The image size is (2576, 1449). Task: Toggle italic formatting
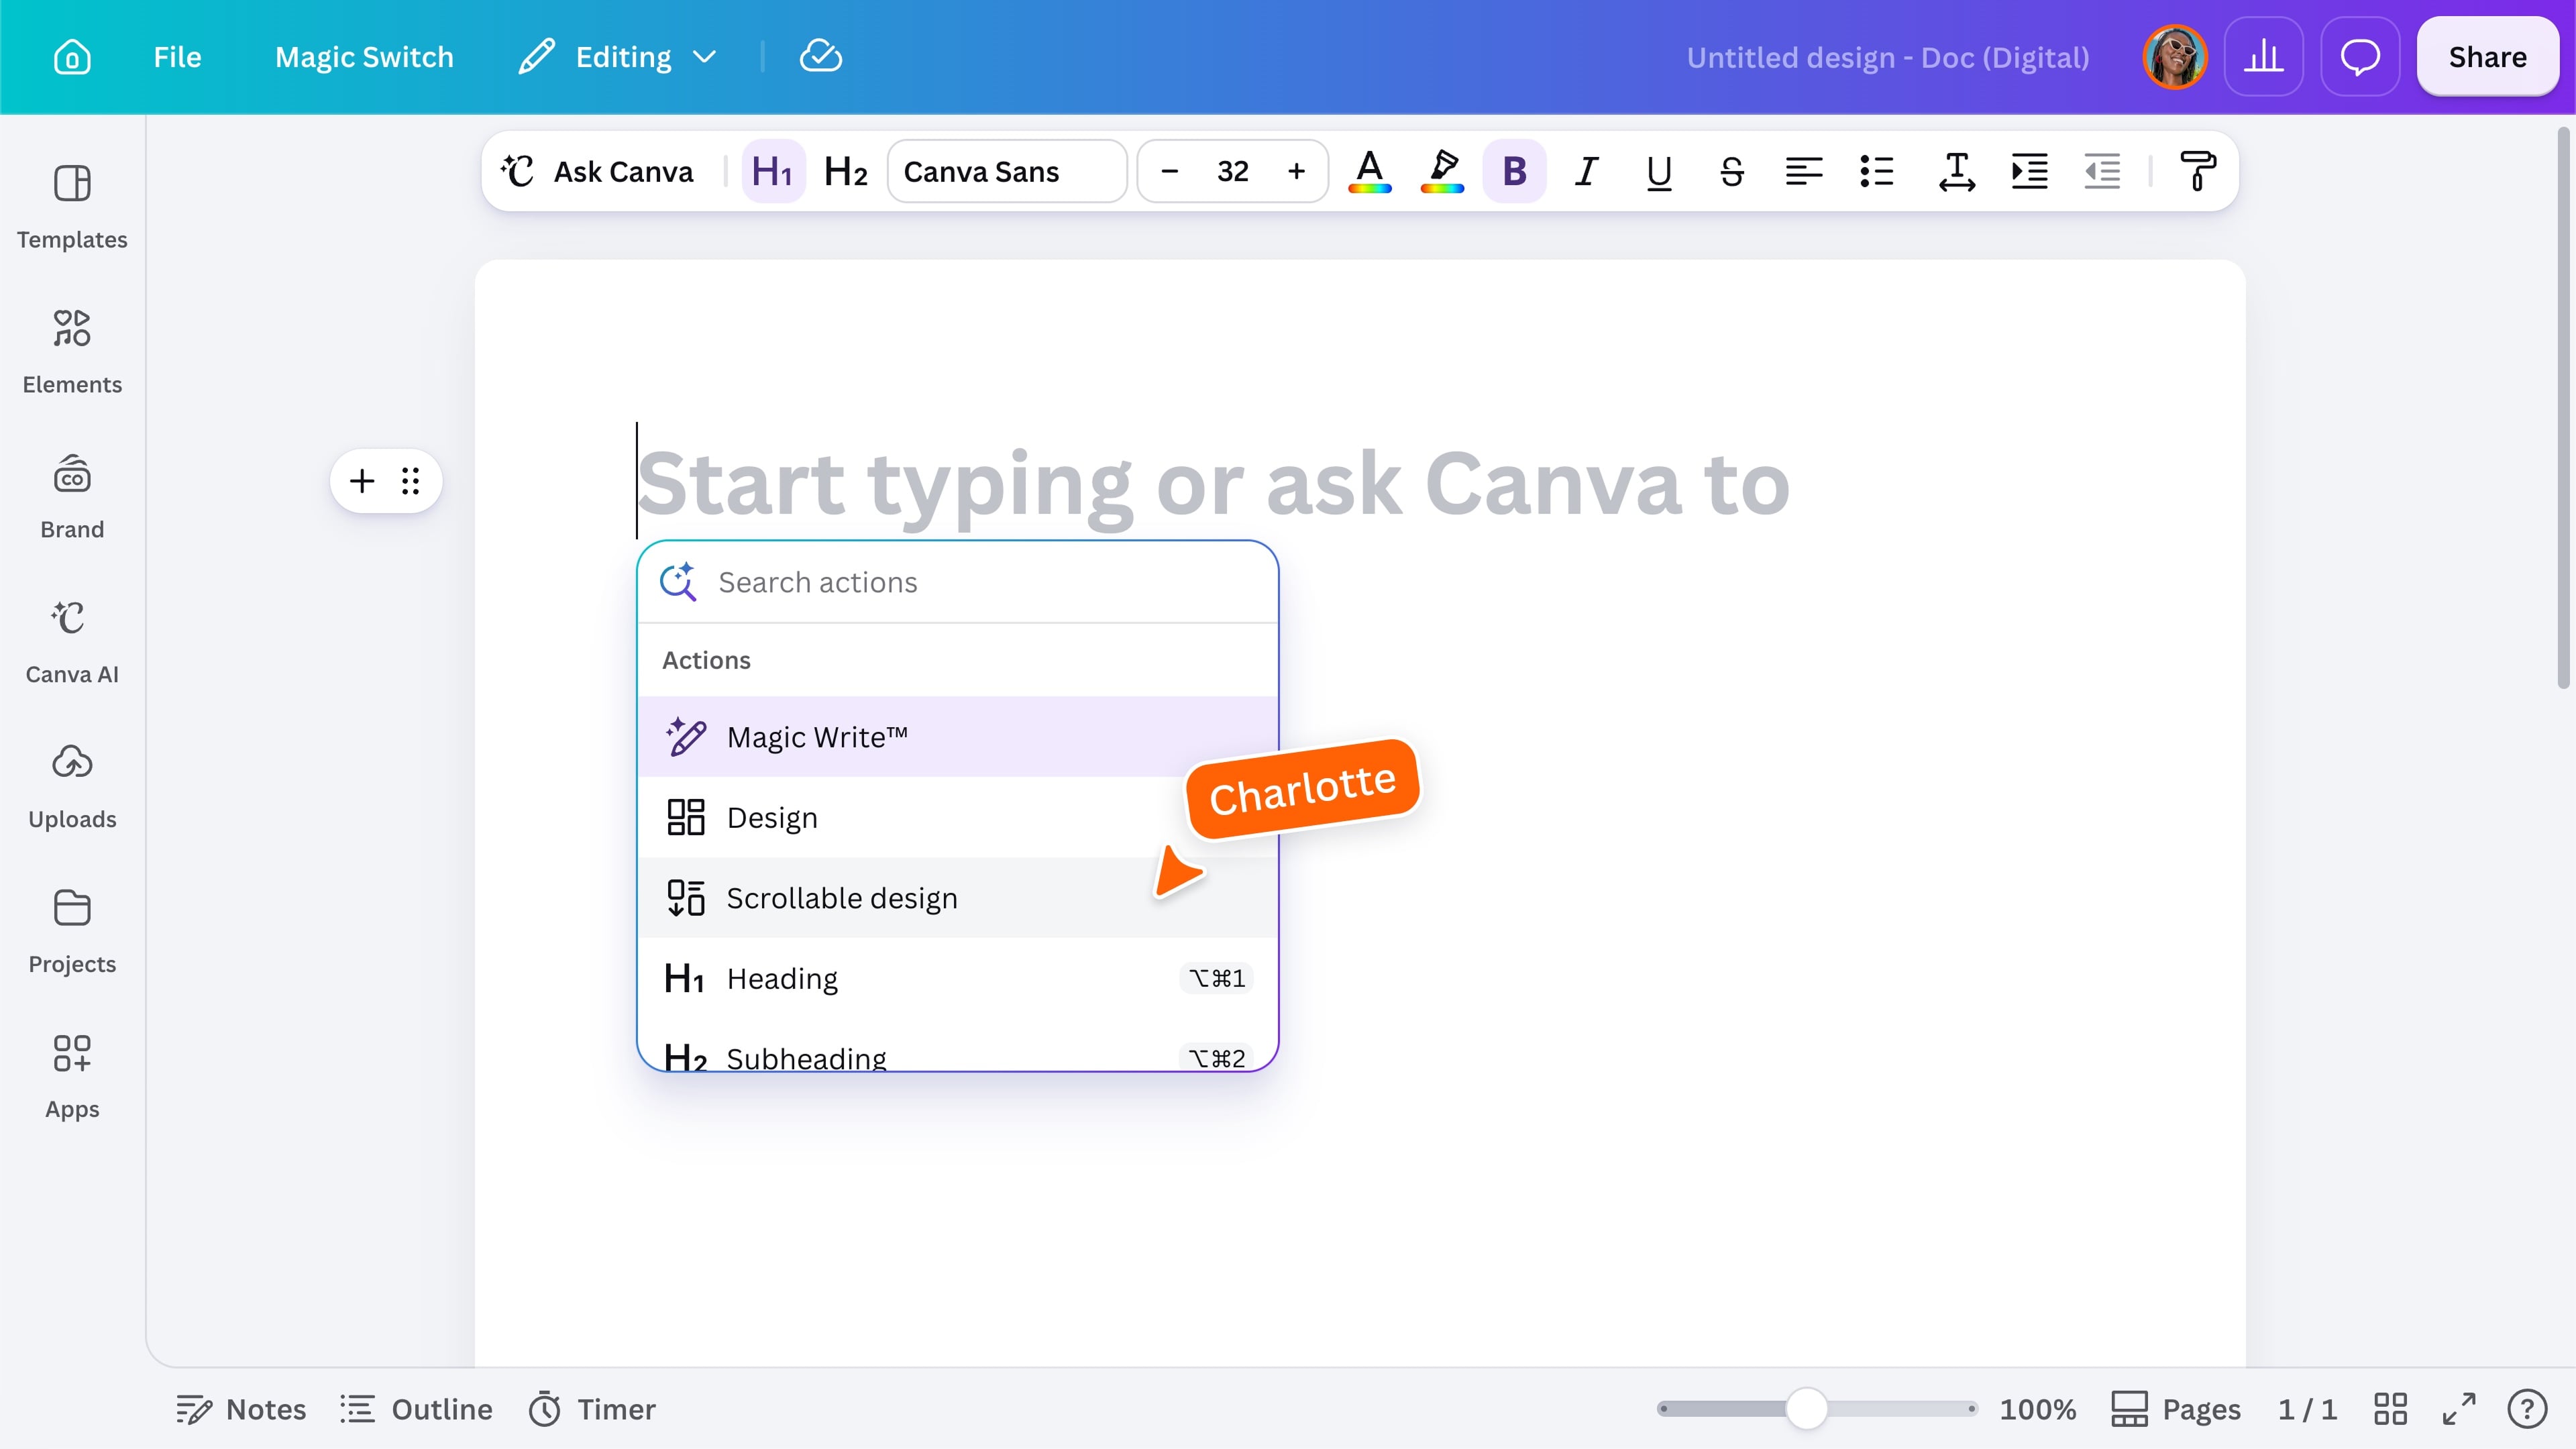click(1586, 171)
